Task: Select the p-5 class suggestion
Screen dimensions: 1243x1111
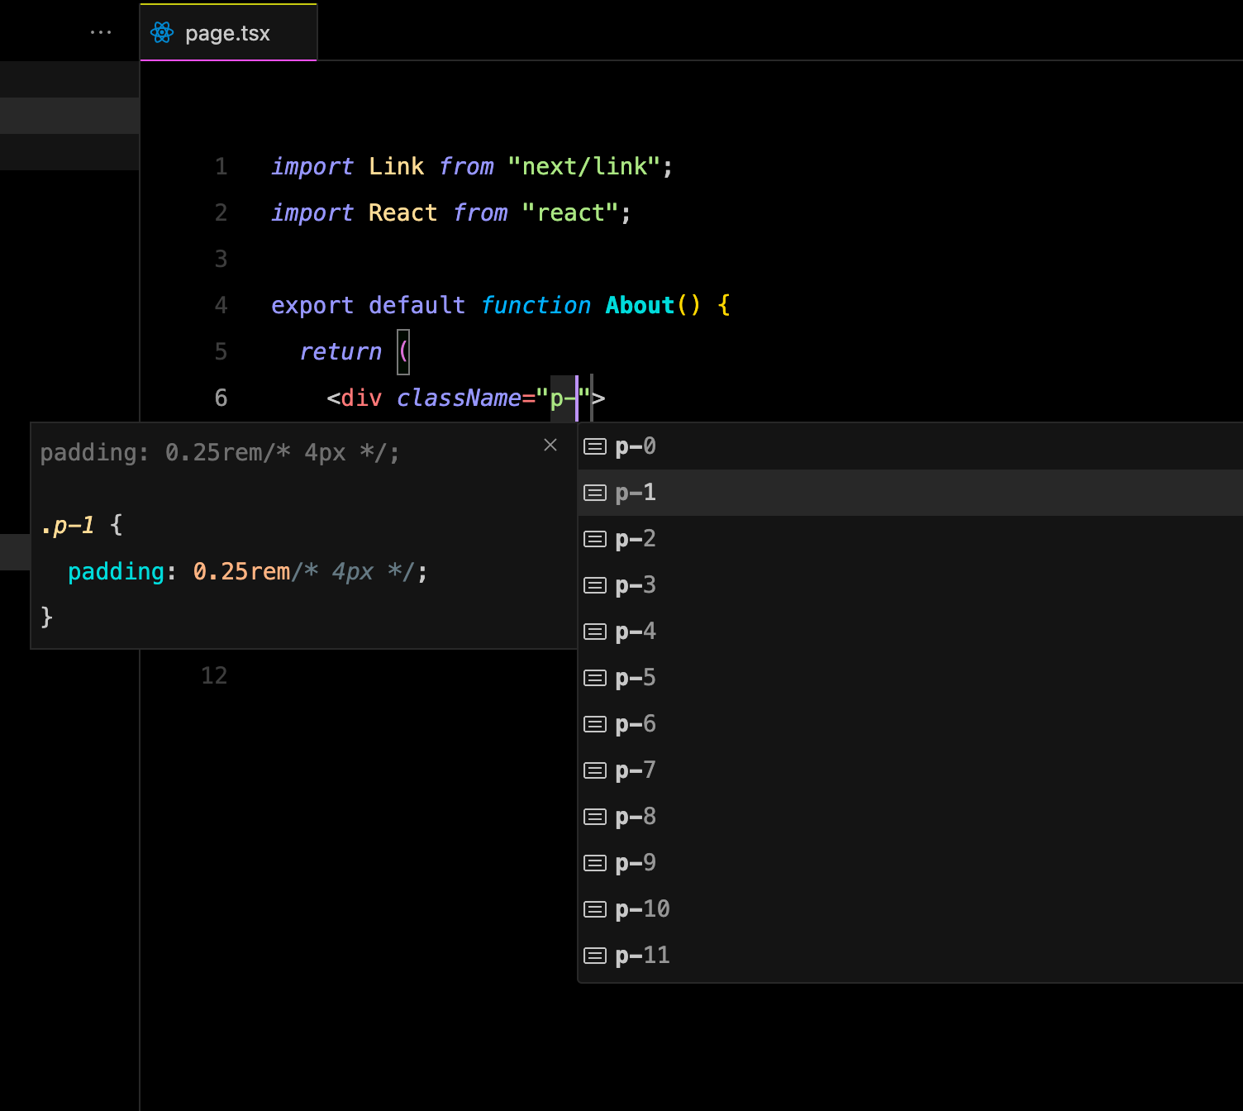Action: (x=636, y=678)
